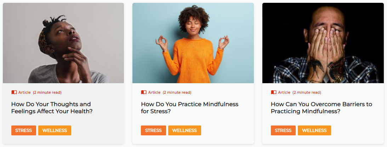Viewport: 387px width, 147px height.
Task: Click '(2 minute read)' text on the Practice Mindfulness card
Action: tap(177, 92)
